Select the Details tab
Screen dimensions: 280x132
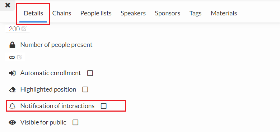(x=33, y=13)
